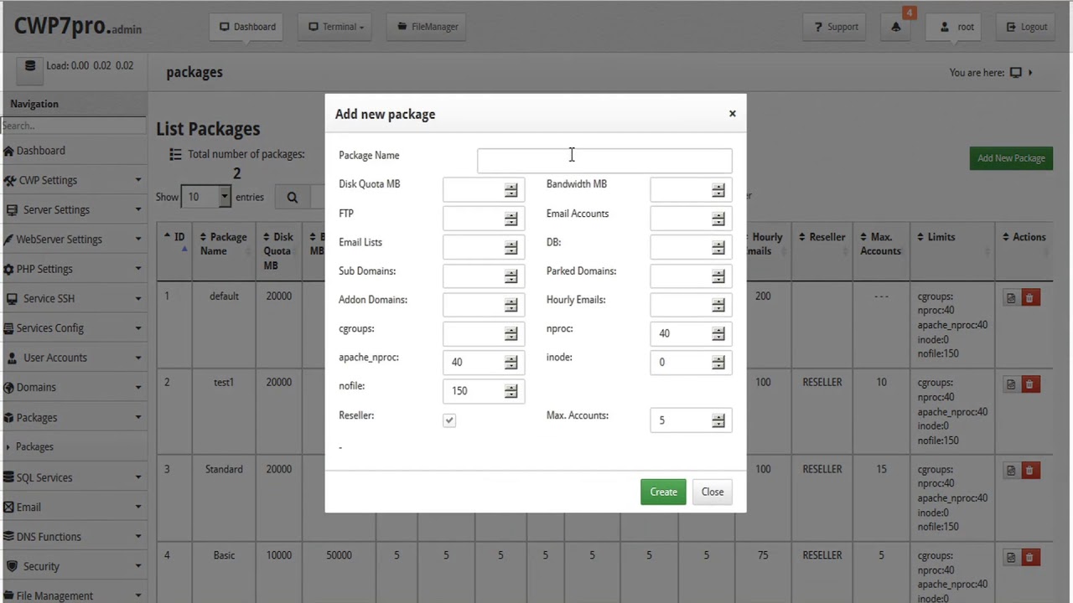Click the Package Name input field
The width and height of the screenshot is (1073, 603).
pos(604,160)
